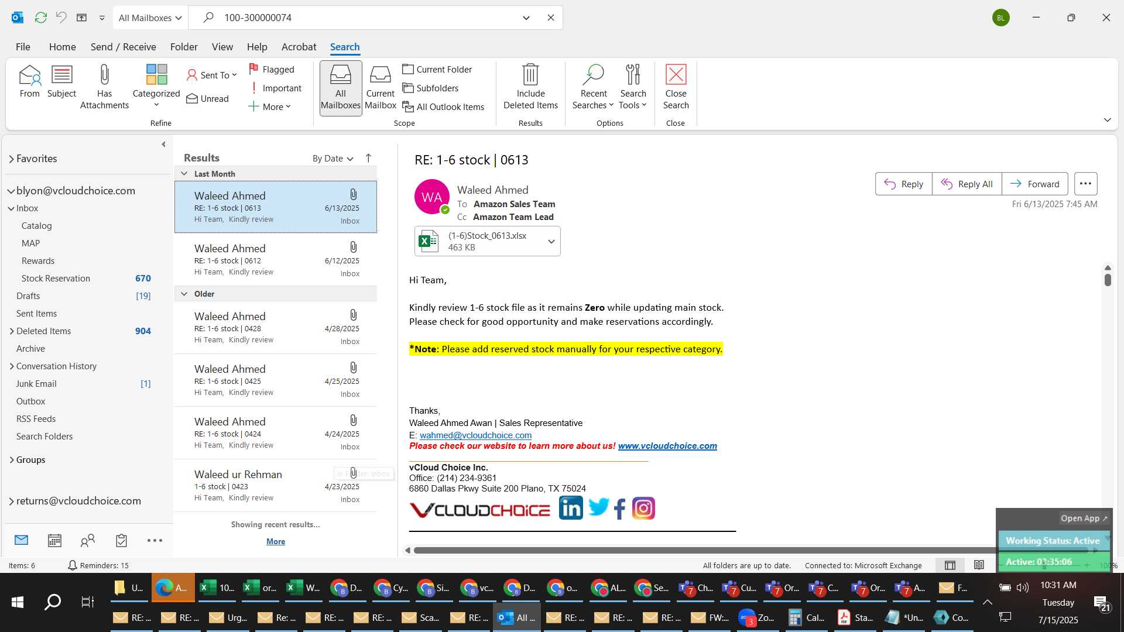This screenshot has height=632, width=1124.
Task: Filter search by From sender
Action: [30, 82]
